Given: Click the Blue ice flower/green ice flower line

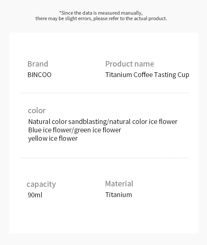Looking at the screenshot, I should point(75,130).
